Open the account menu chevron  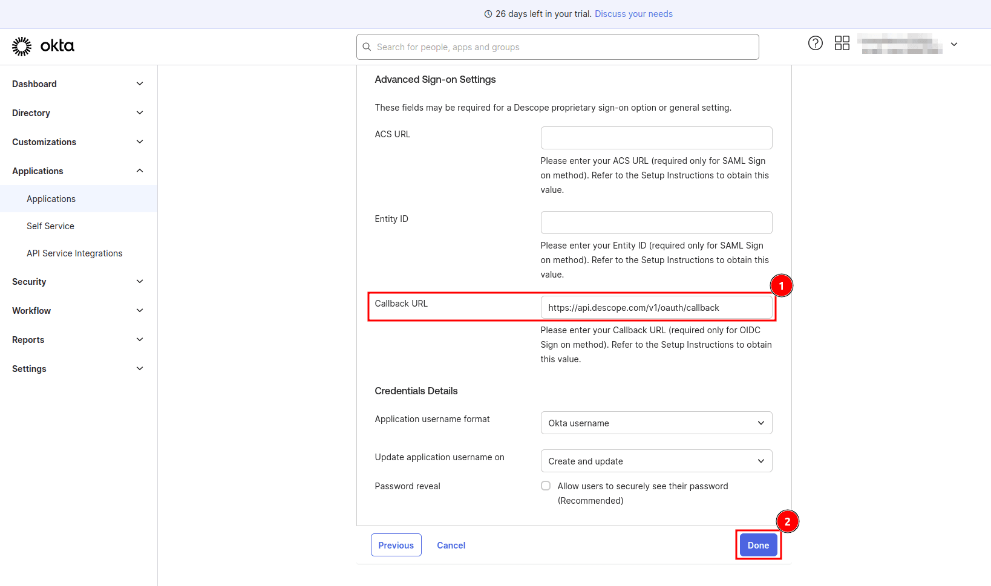(x=954, y=45)
